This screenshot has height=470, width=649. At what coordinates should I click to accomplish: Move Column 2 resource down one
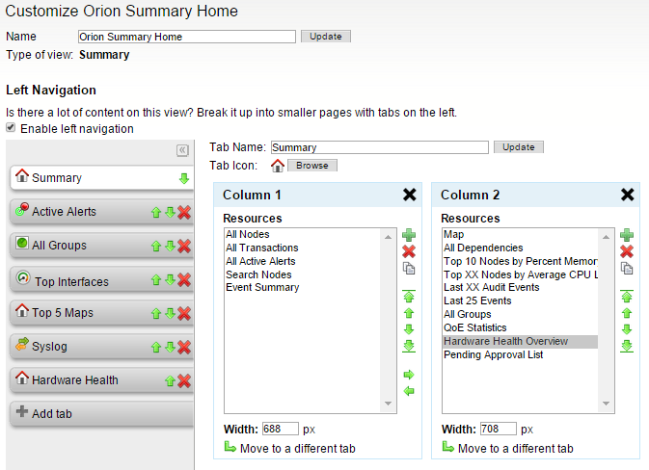coord(627,329)
